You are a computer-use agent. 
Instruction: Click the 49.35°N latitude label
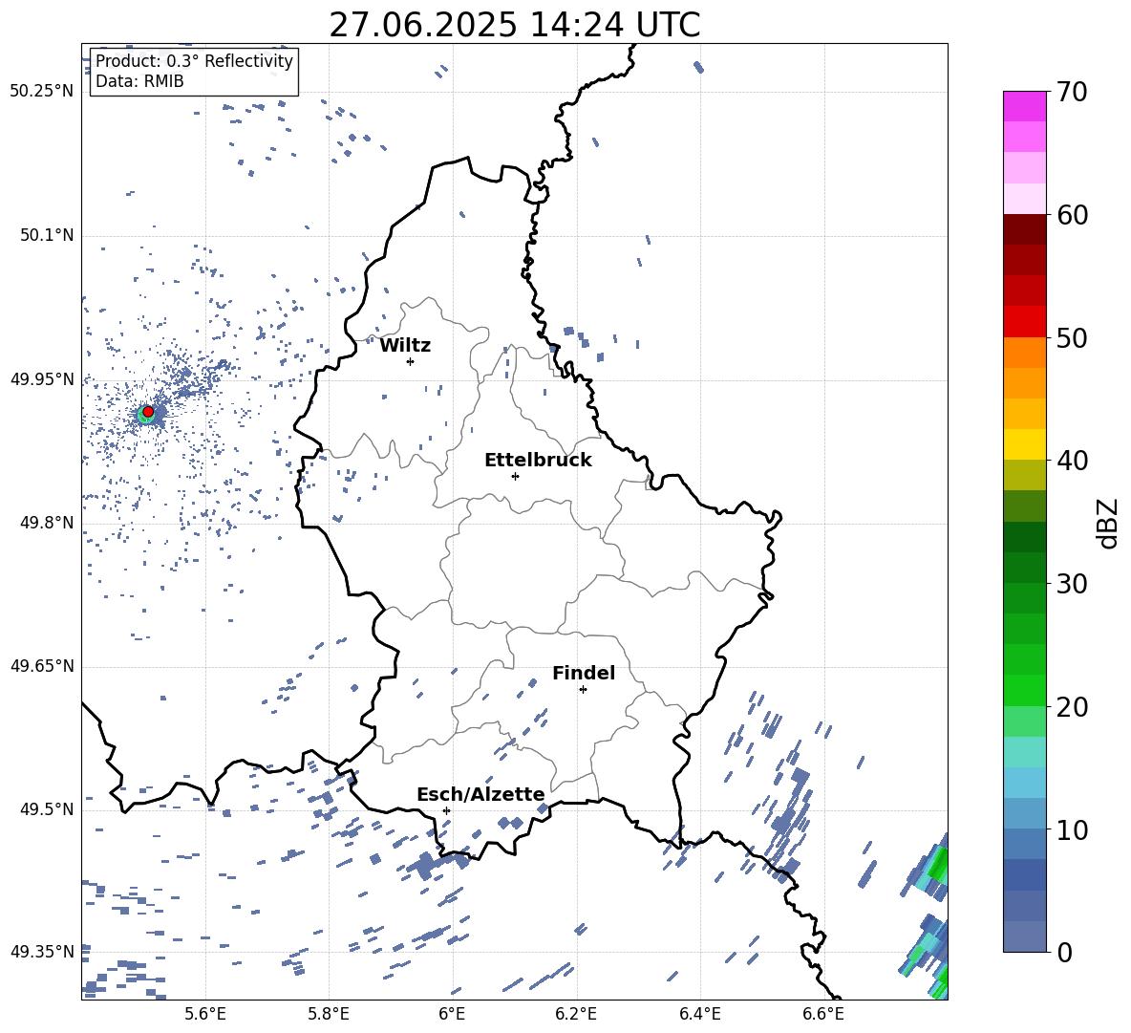coord(42,952)
